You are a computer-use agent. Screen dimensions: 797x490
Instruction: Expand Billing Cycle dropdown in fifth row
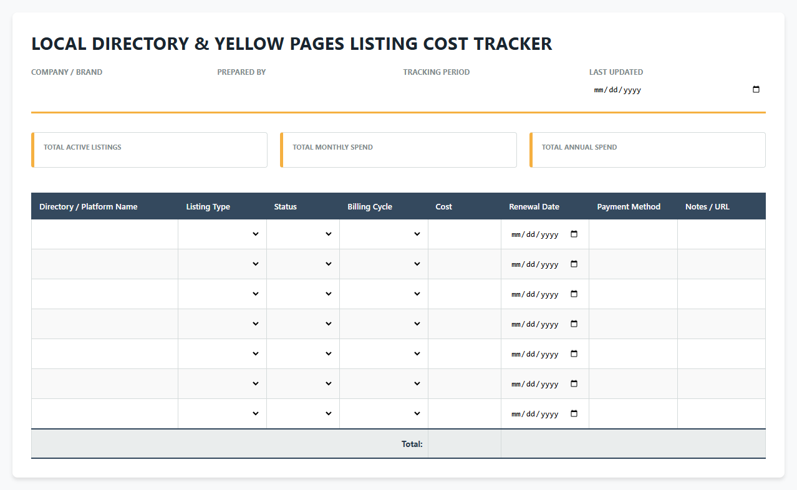(x=384, y=354)
